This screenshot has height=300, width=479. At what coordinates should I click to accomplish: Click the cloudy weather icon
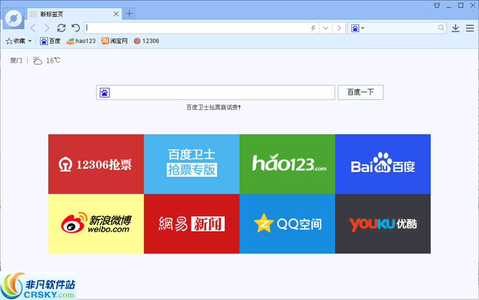coord(37,61)
